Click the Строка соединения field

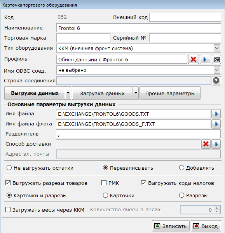click(134, 81)
